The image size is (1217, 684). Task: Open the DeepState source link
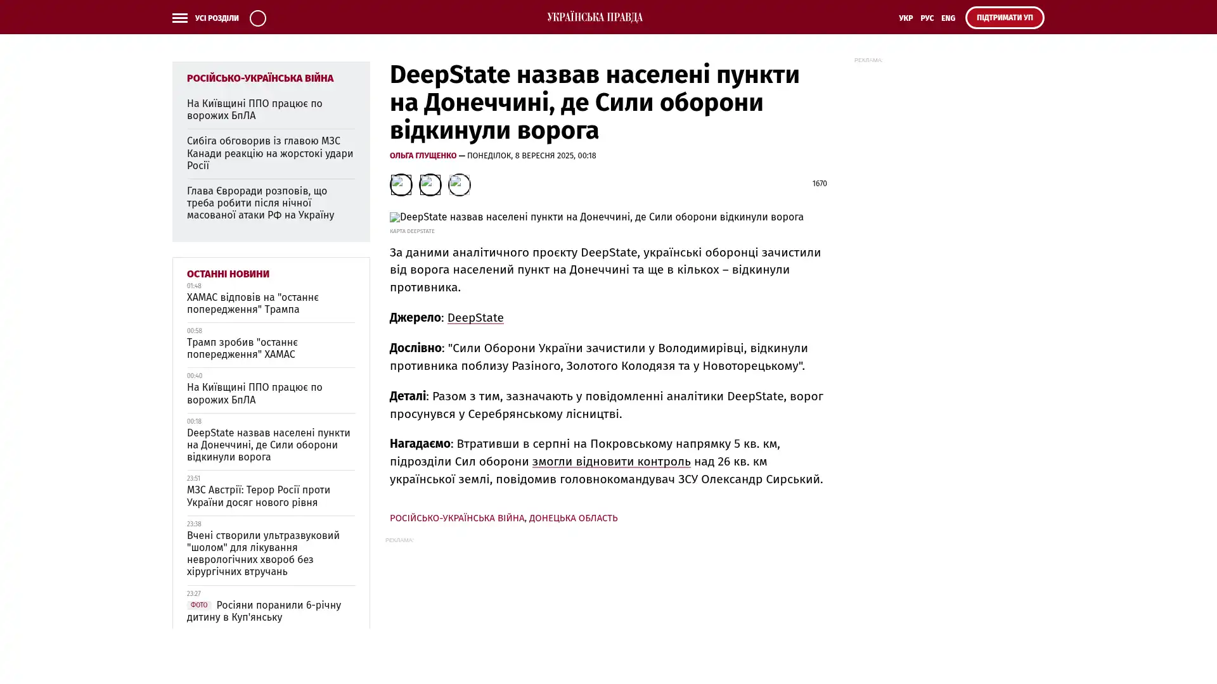[475, 318]
